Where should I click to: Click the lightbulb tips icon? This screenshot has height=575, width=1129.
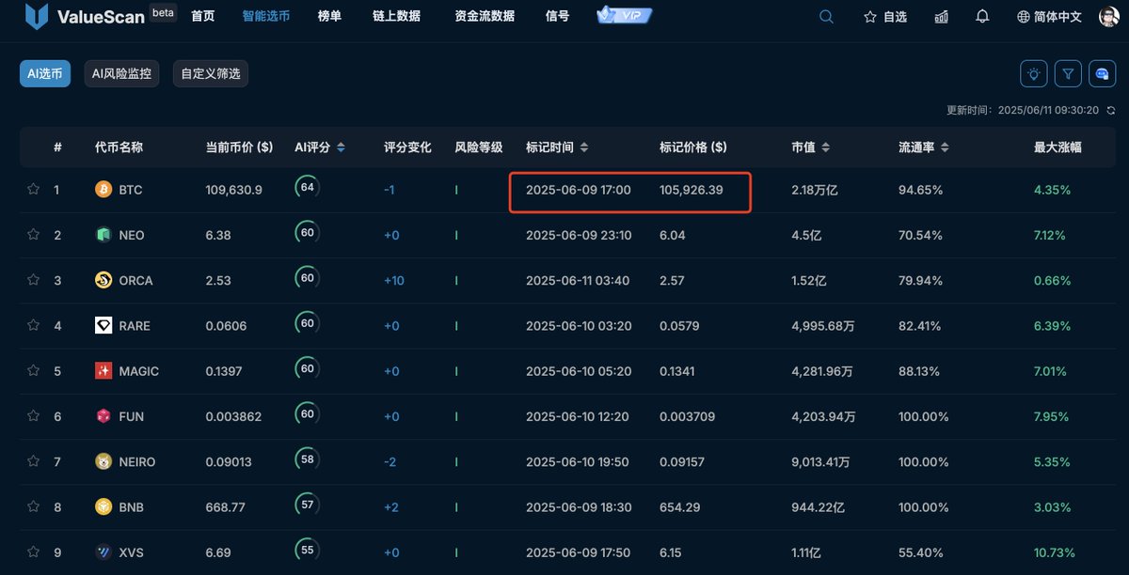[1034, 74]
